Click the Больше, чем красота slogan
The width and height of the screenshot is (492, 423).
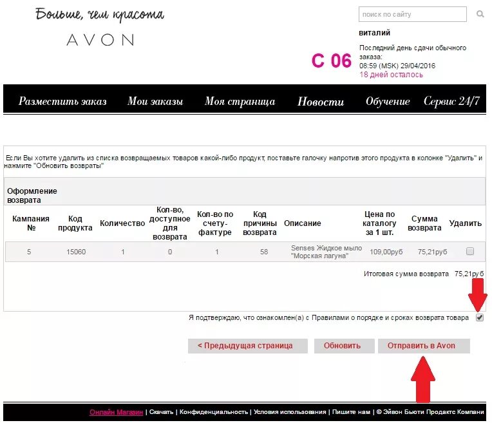(100, 15)
